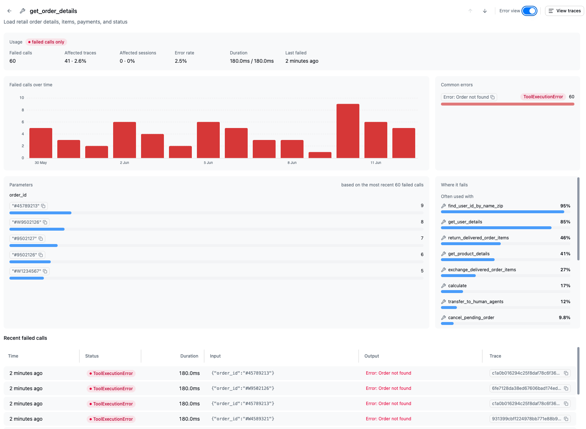Click wrench icon for get_product_details
This screenshot has width=586, height=429.
443,254
